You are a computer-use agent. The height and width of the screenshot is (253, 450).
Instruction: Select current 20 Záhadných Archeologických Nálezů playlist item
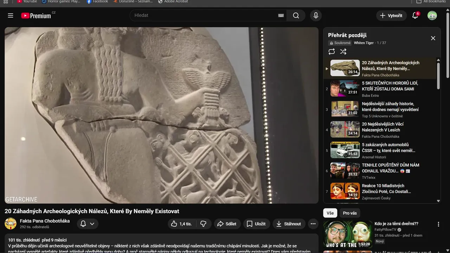click(x=380, y=68)
